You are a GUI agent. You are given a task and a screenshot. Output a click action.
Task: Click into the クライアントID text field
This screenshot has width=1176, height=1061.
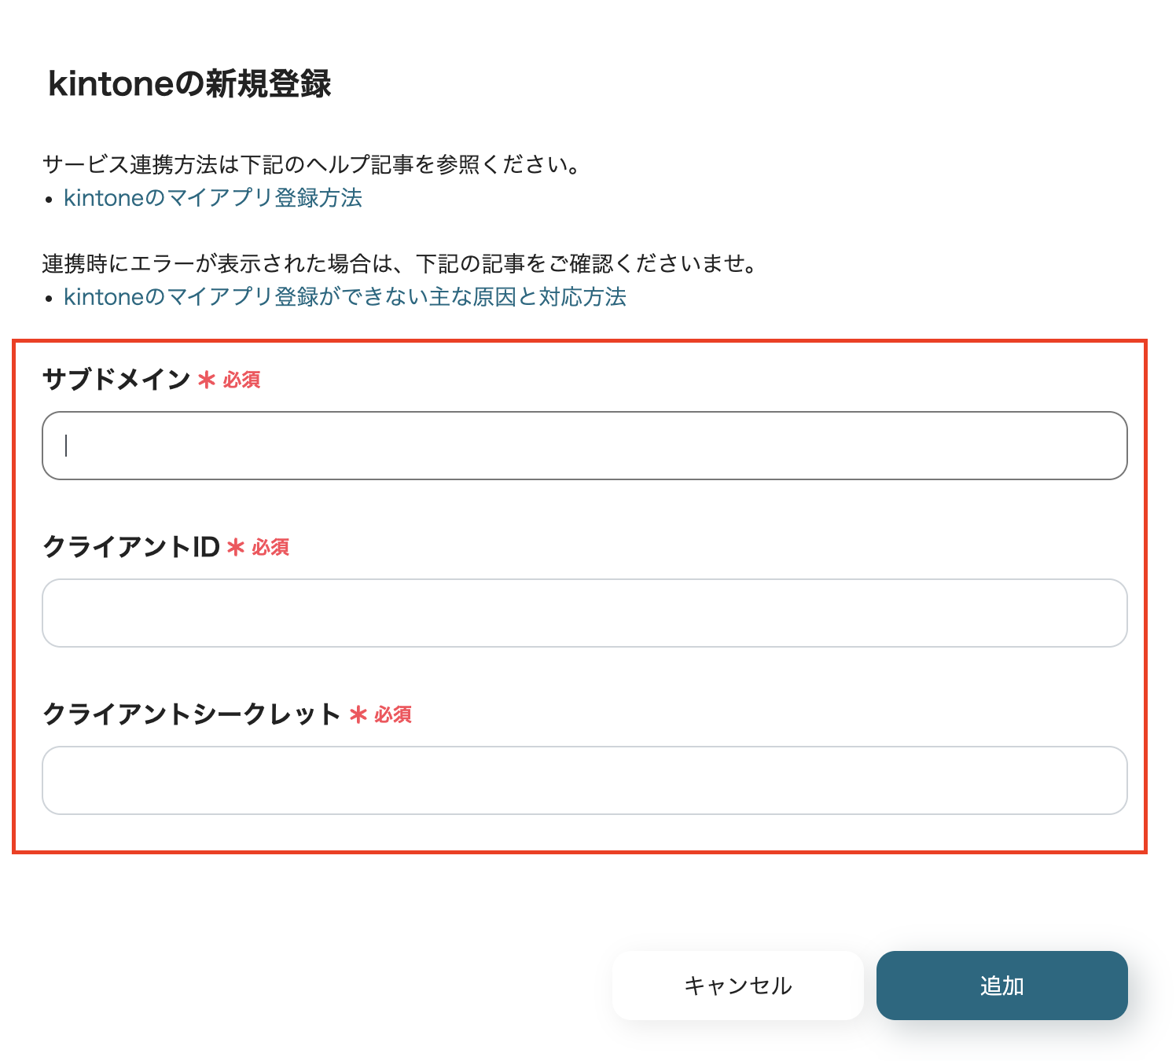585,613
